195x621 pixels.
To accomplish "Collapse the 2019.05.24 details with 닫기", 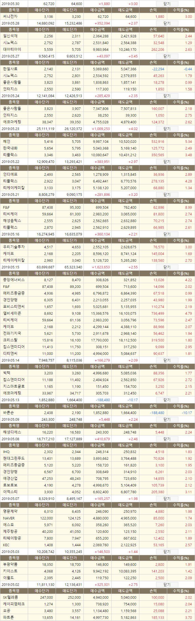I will click(x=167, y=96).
